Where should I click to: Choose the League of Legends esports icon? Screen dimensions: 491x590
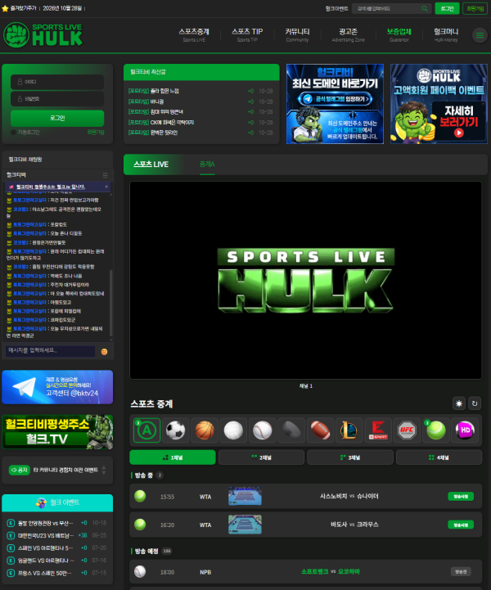click(x=349, y=430)
